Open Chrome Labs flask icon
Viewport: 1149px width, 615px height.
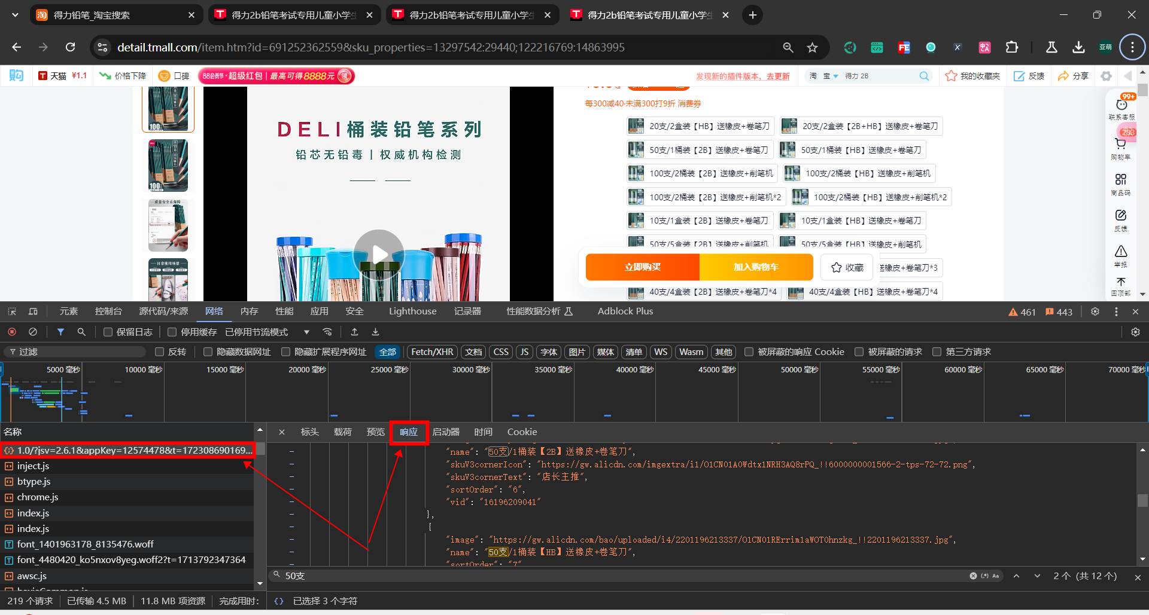(1051, 47)
